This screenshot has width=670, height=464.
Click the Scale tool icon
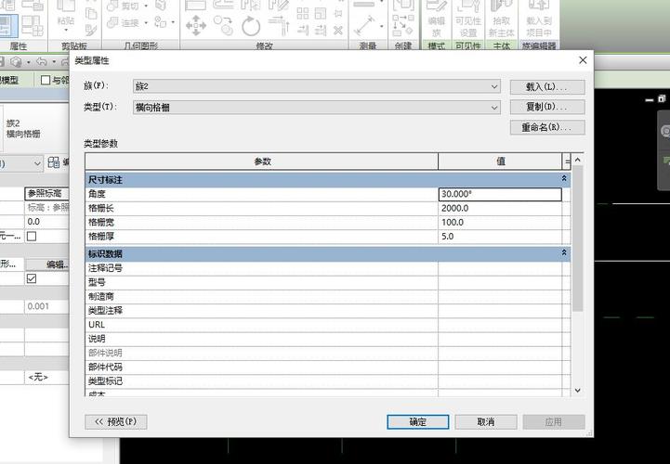tap(321, 13)
